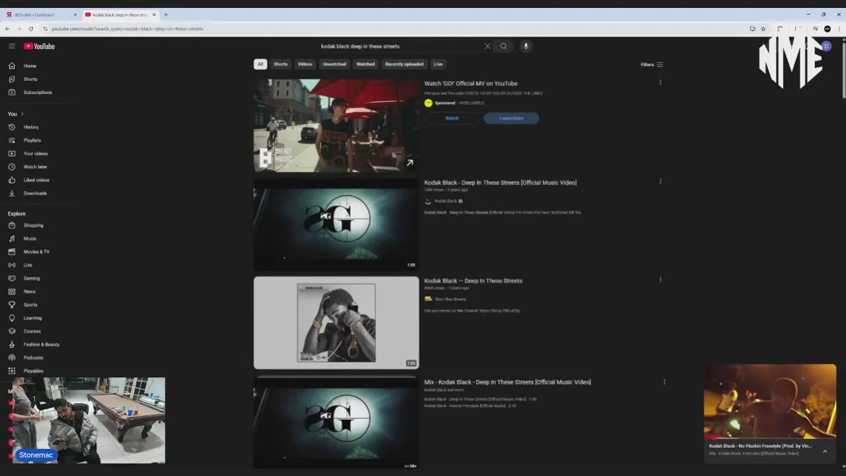The width and height of the screenshot is (846, 476).
Task: Open the sponsored GO! ad options menu
Action: pyautogui.click(x=660, y=83)
